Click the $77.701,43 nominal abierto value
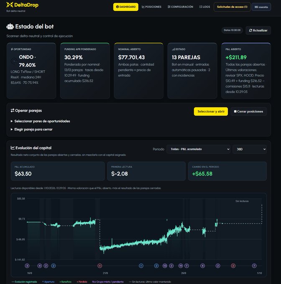This screenshot has height=284, width=281. 131,57
